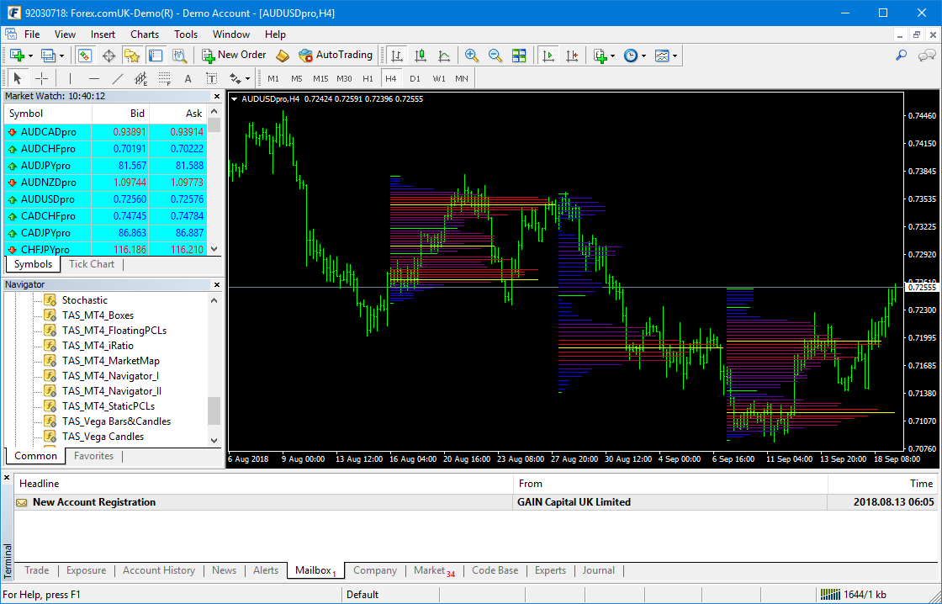942x604 pixels.
Task: Select CADJPYpro row in Market Watch
Action: tap(106, 232)
